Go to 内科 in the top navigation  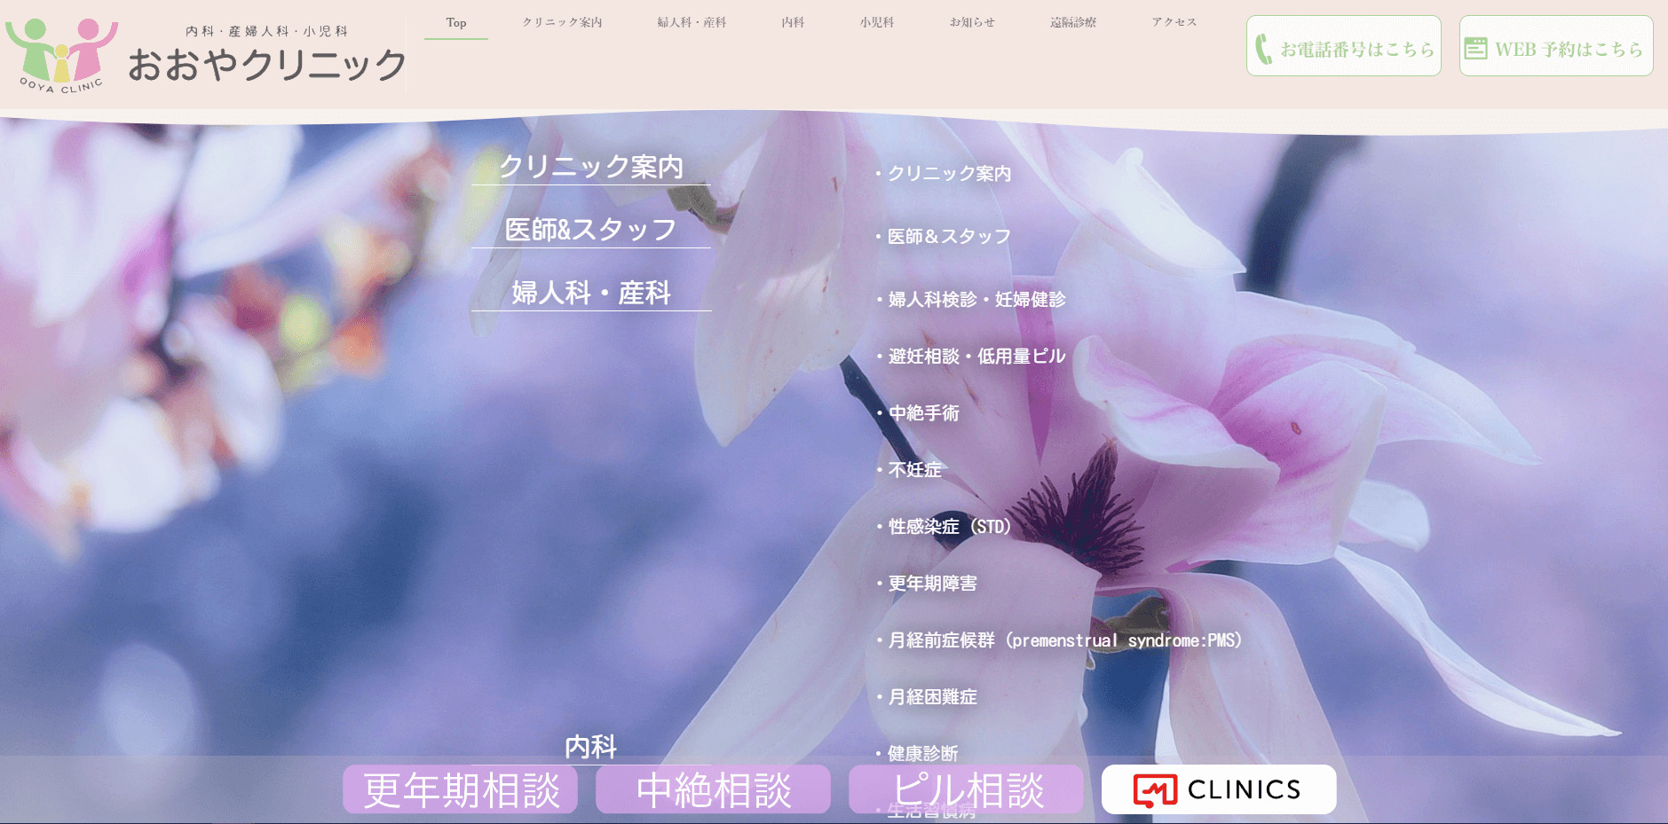point(793,23)
